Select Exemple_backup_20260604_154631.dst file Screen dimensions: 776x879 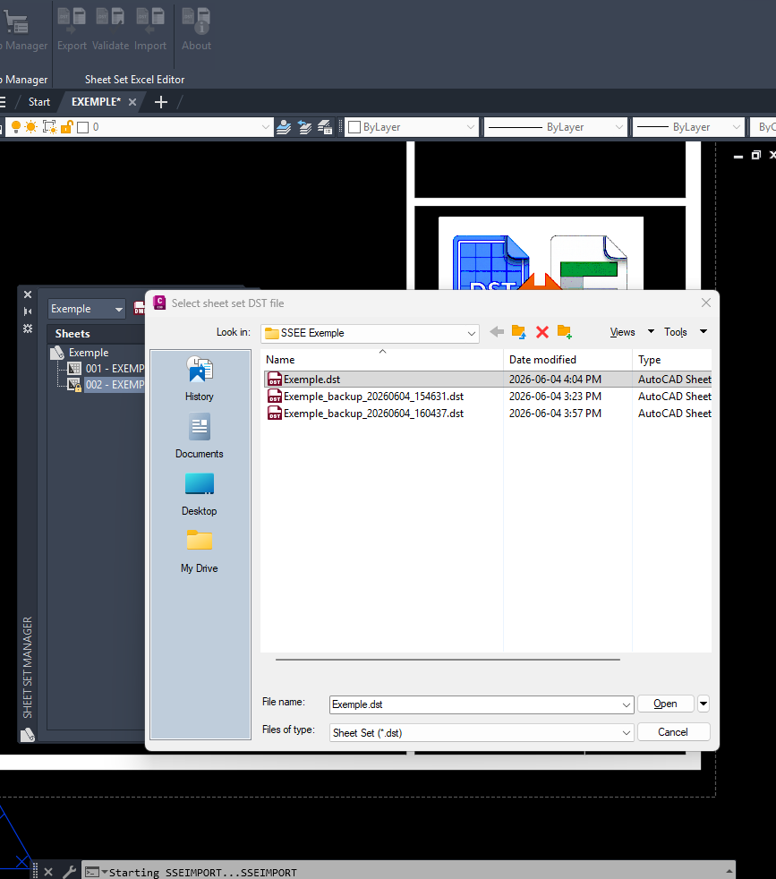(487, 397)
